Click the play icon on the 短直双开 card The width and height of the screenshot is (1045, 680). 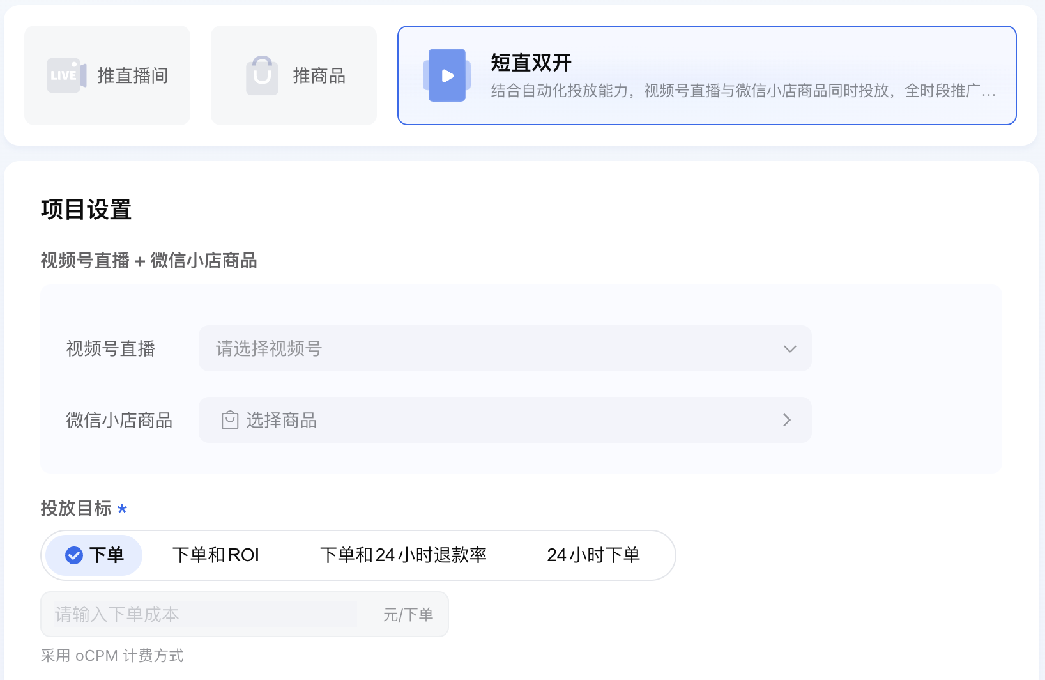click(446, 75)
